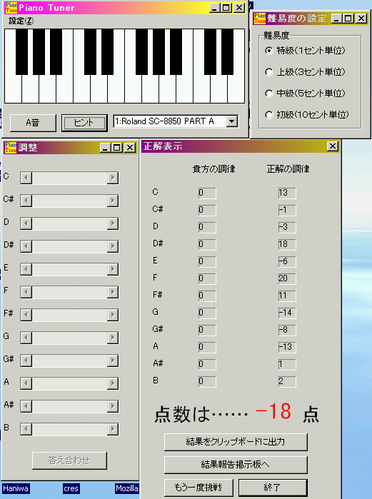Click right arrow of F# tuning slider

[x=113, y=315]
